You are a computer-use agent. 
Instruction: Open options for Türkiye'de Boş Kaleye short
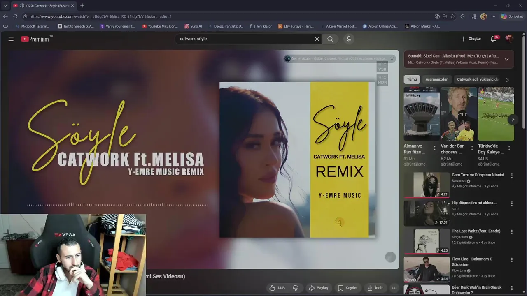pos(509,148)
